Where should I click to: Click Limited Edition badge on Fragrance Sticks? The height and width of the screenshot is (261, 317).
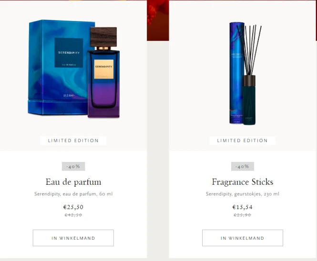[x=243, y=141]
